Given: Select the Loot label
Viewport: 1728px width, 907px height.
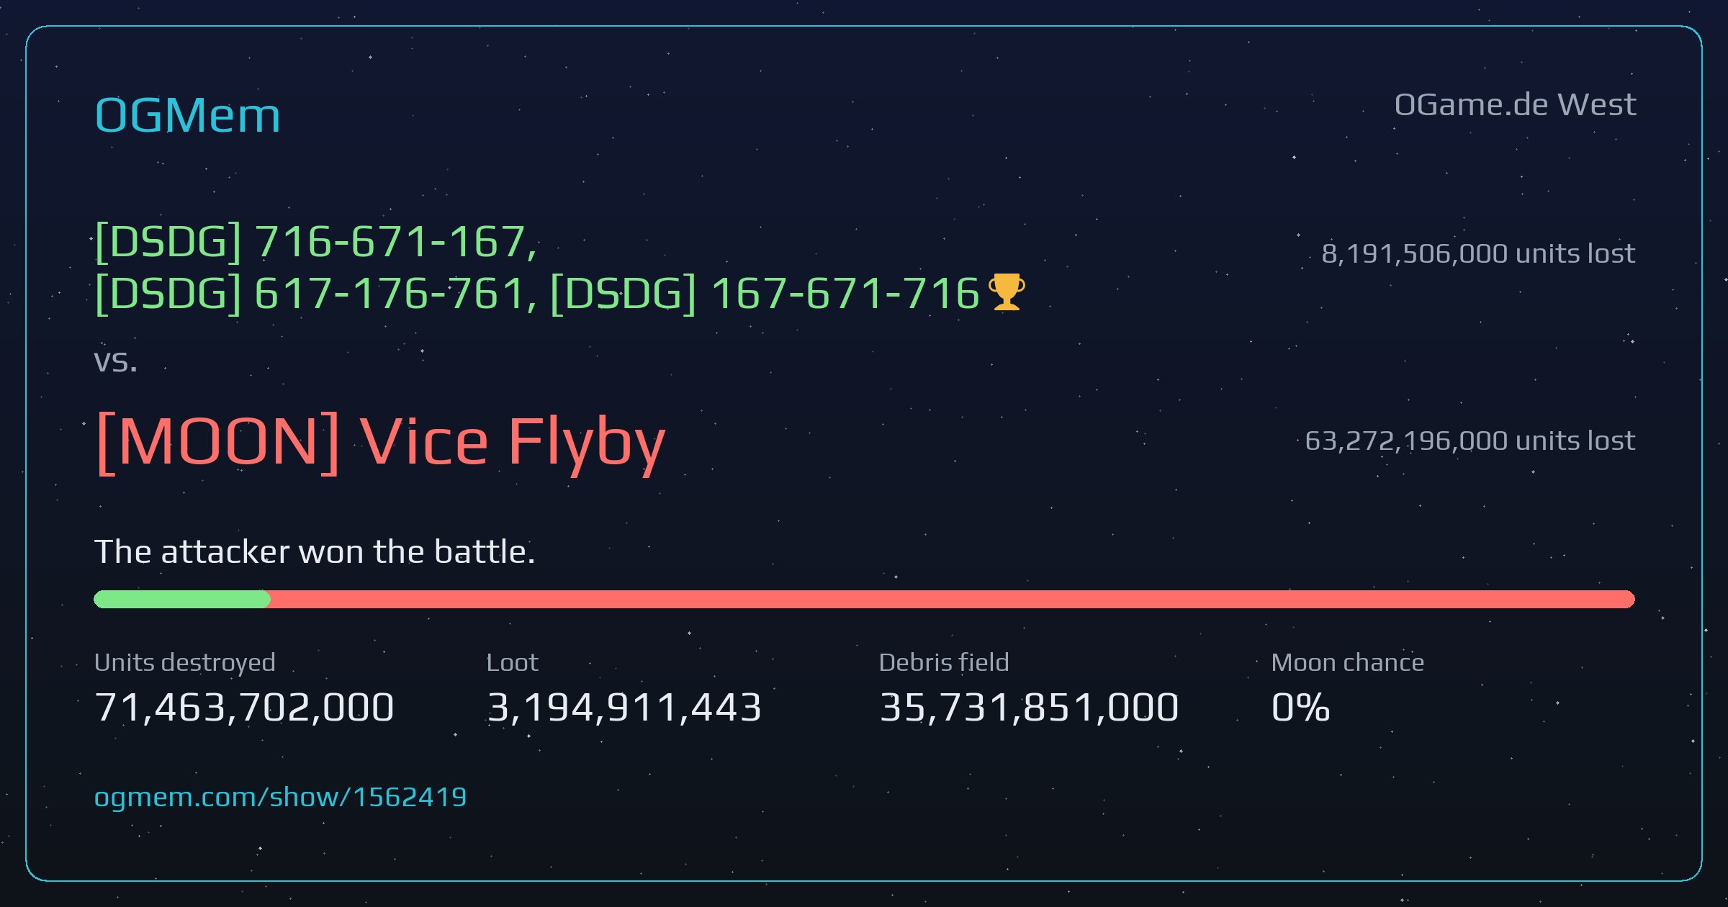Looking at the screenshot, I should click(x=512, y=662).
